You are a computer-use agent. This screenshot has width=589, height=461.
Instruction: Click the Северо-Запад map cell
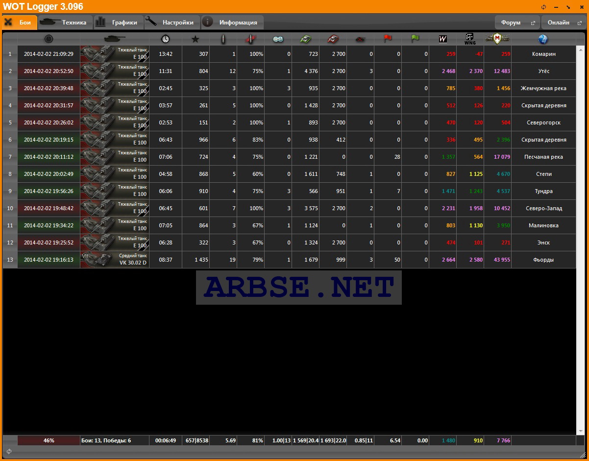click(543, 208)
